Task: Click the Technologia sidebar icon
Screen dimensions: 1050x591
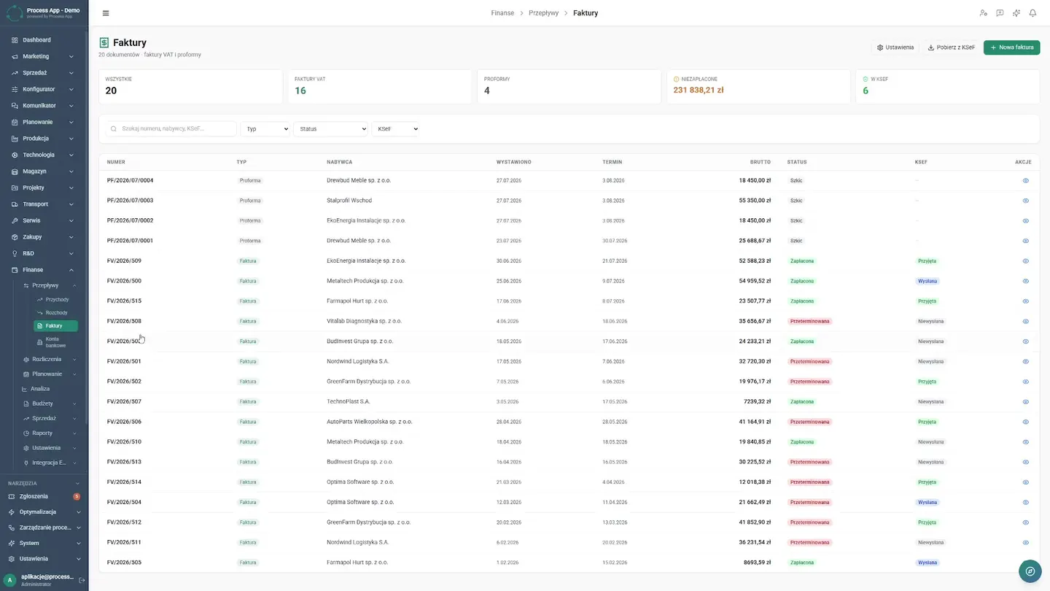Action: coord(15,155)
